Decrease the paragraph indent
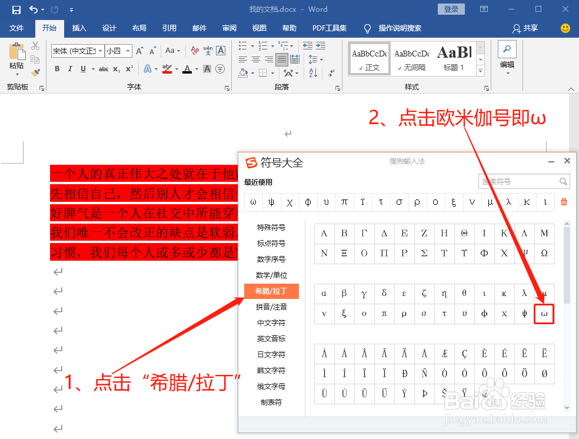 point(308,46)
